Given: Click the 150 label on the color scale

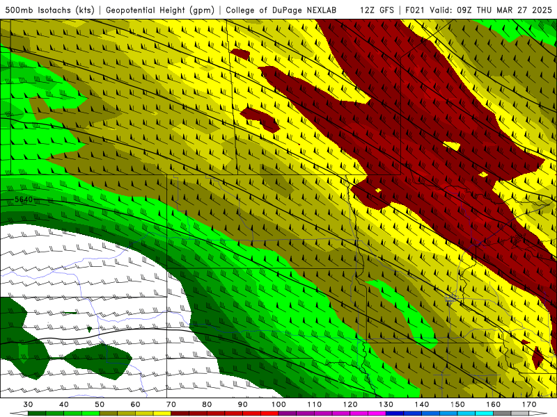Looking at the screenshot, I should point(457,404).
